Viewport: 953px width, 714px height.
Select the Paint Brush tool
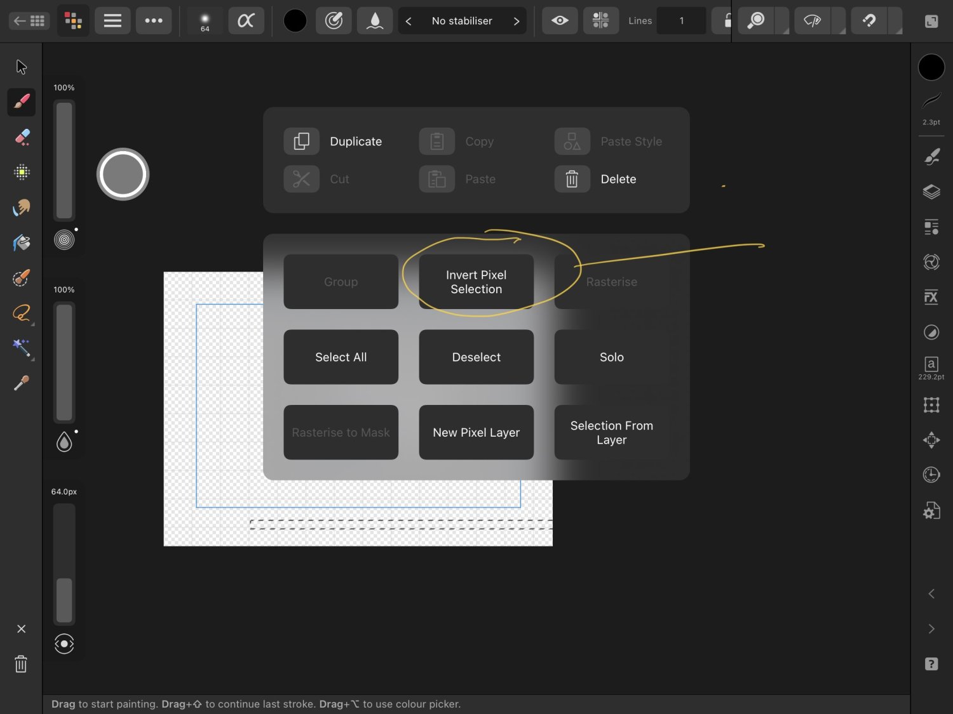(21, 102)
